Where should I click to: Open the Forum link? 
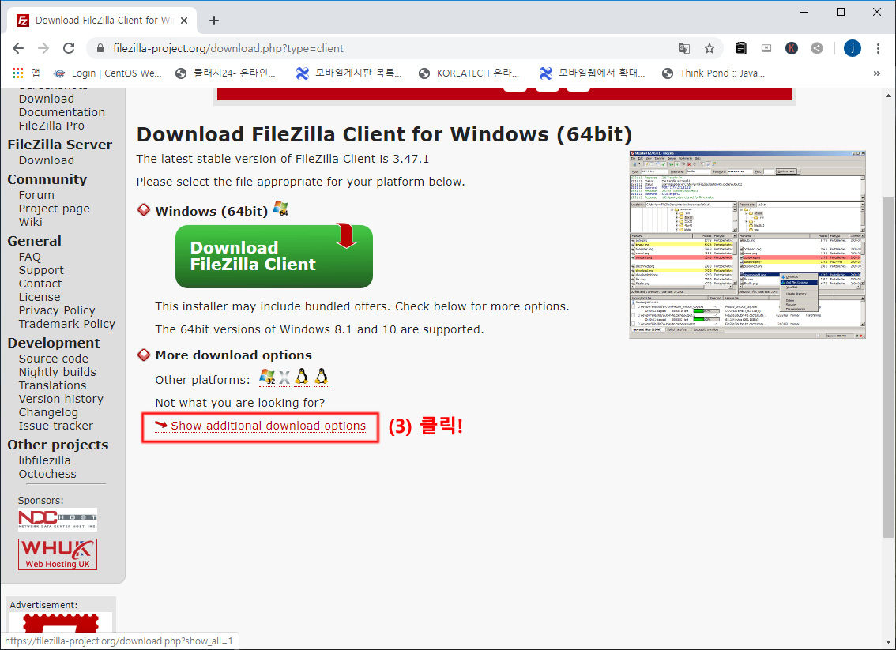click(36, 195)
